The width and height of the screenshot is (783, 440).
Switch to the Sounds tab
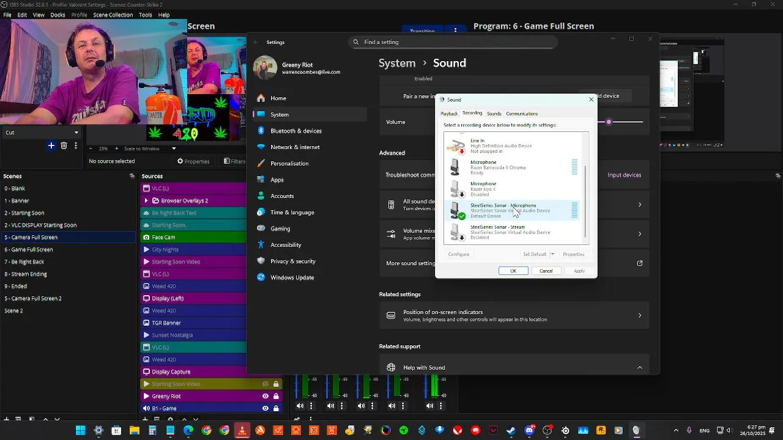point(494,114)
